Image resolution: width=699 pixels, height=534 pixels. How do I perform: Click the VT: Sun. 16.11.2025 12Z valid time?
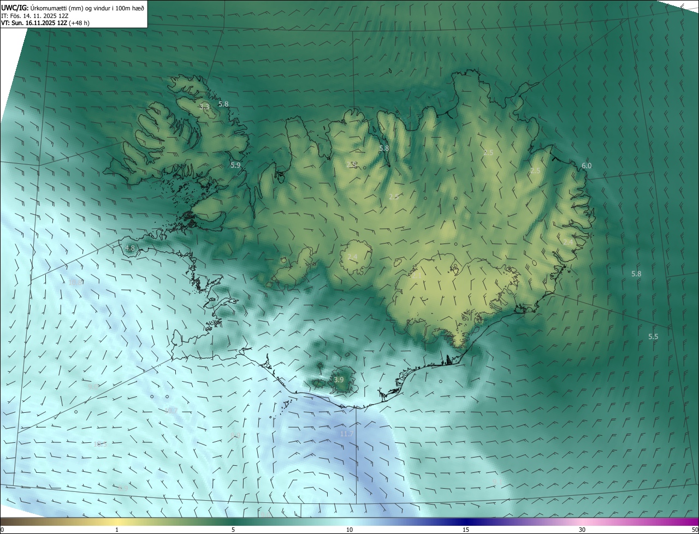[45, 23]
